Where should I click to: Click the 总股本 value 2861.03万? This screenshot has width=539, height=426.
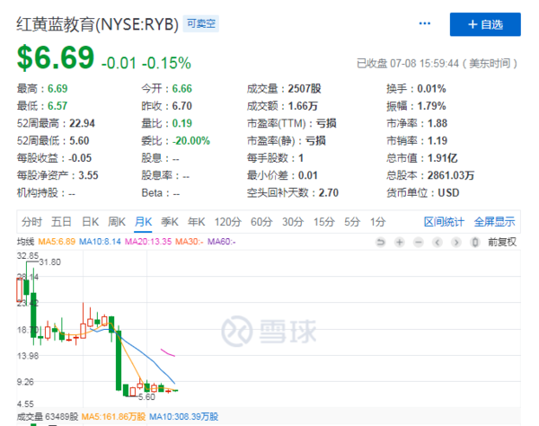451,175
